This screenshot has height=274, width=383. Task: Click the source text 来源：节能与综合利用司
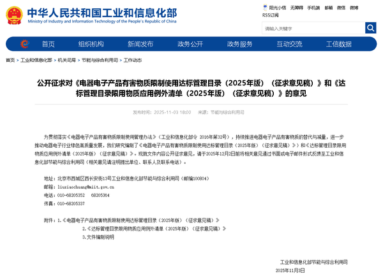coord(221,112)
